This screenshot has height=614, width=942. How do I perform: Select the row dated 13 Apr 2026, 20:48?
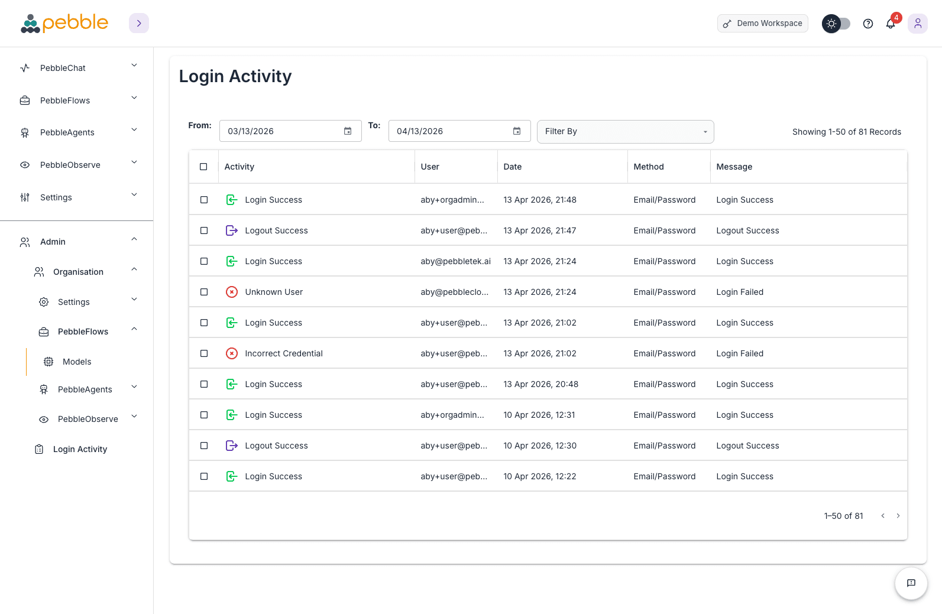coord(204,384)
